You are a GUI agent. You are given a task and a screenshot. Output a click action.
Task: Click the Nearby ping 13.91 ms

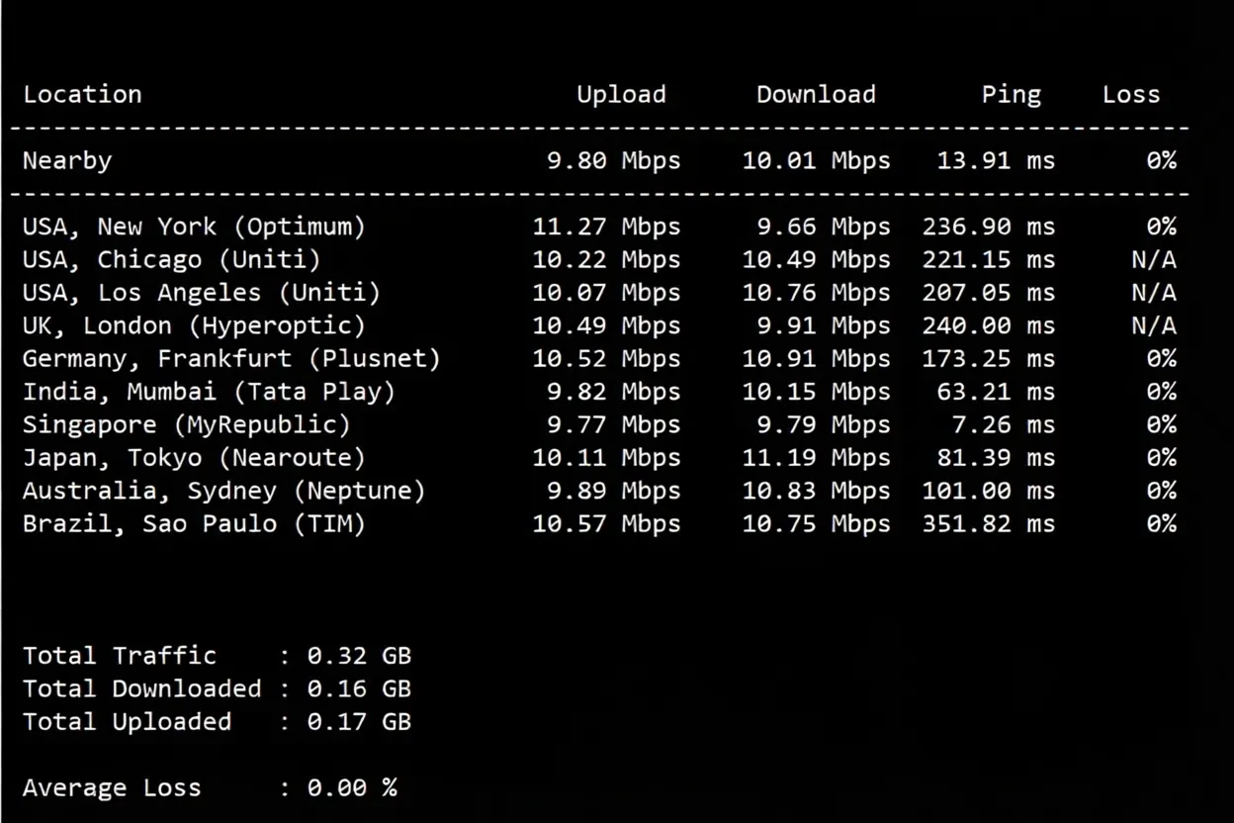click(996, 161)
